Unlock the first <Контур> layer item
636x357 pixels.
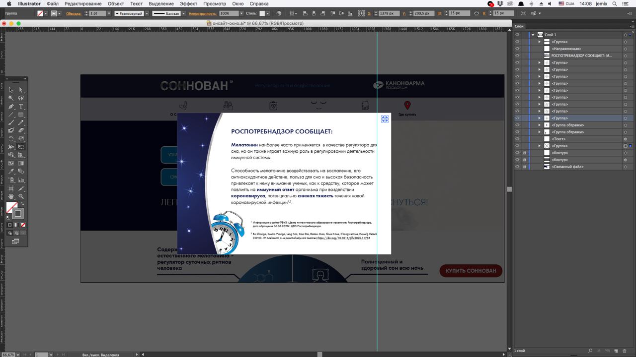point(524,153)
